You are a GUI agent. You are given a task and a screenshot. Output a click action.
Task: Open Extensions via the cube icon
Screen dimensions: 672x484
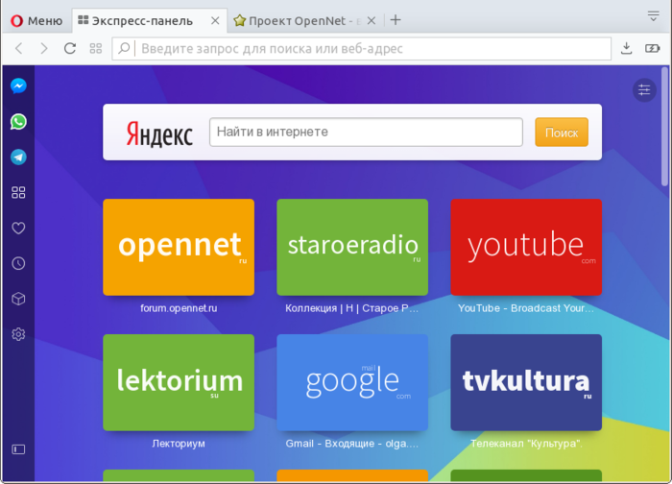18,299
